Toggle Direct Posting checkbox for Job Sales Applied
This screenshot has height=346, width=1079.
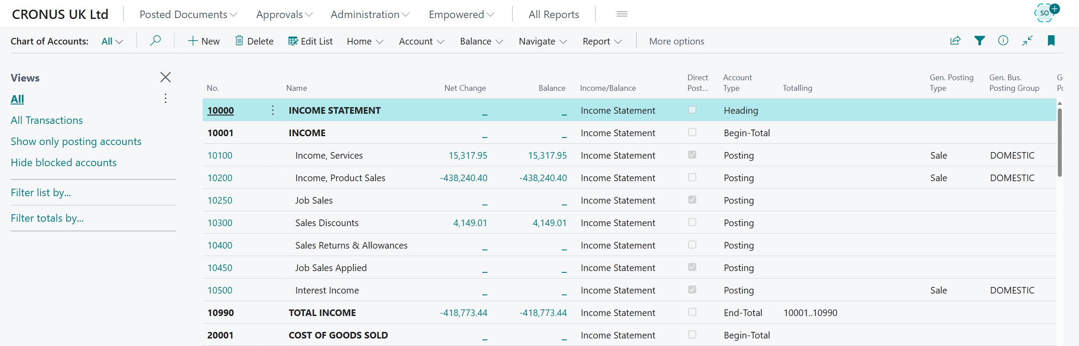coord(692,267)
